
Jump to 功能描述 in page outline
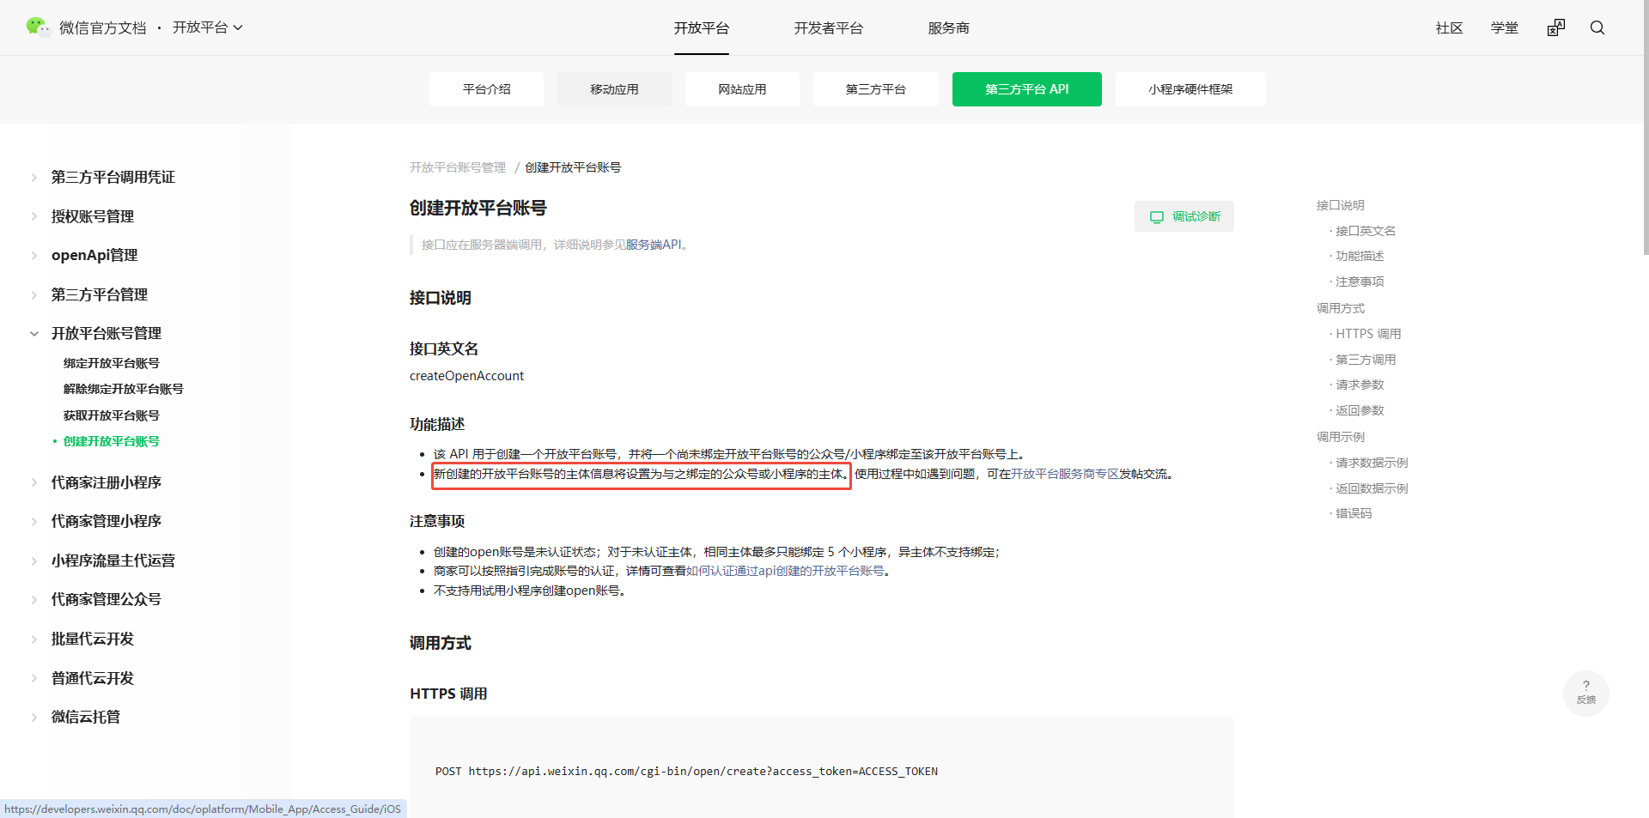pos(1360,256)
